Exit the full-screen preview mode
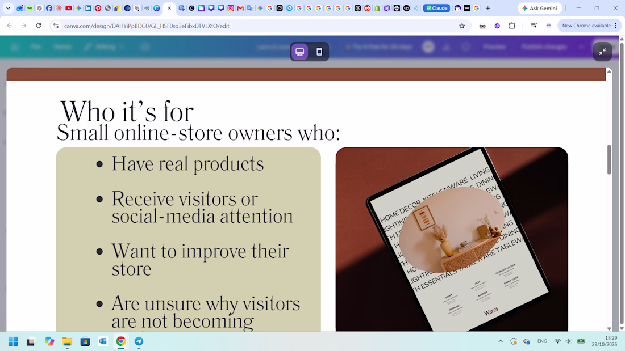The width and height of the screenshot is (625, 351). pos(602,52)
